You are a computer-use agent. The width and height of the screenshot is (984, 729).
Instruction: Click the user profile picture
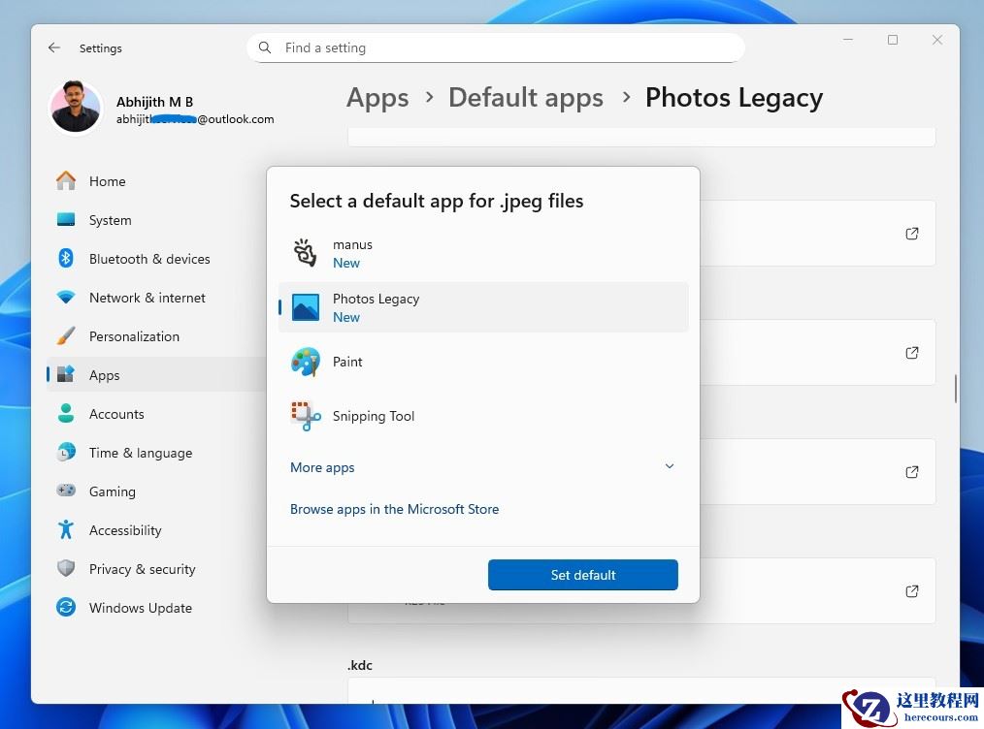pos(76,108)
